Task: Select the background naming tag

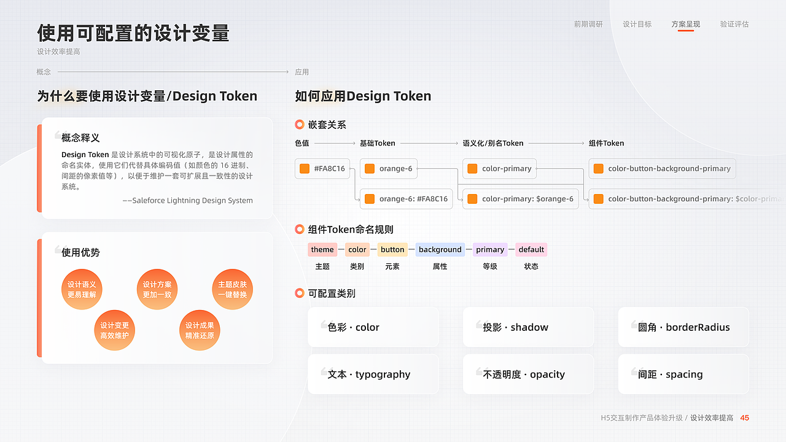Action: pos(440,249)
